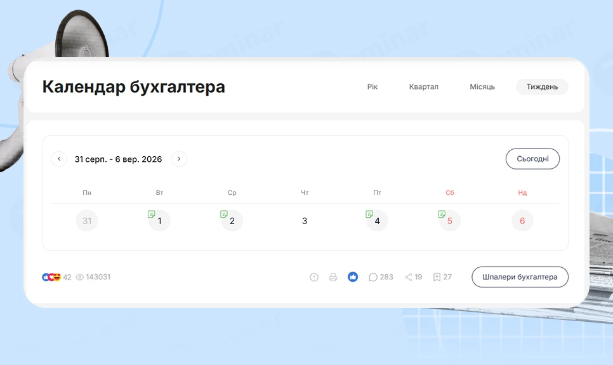The width and height of the screenshot is (613, 365).
Task: Click the printer icon
Action: [333, 277]
